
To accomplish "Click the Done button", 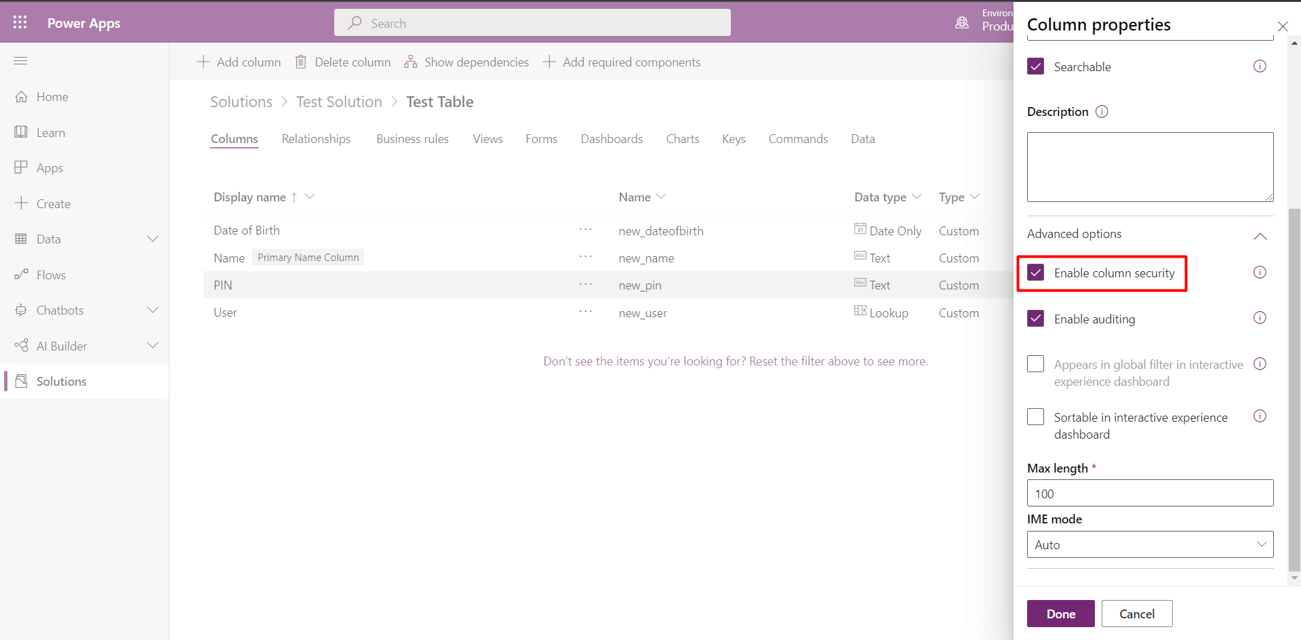I will click(x=1060, y=613).
